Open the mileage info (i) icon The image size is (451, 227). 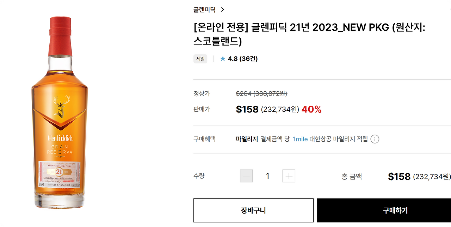pyautogui.click(x=375, y=139)
